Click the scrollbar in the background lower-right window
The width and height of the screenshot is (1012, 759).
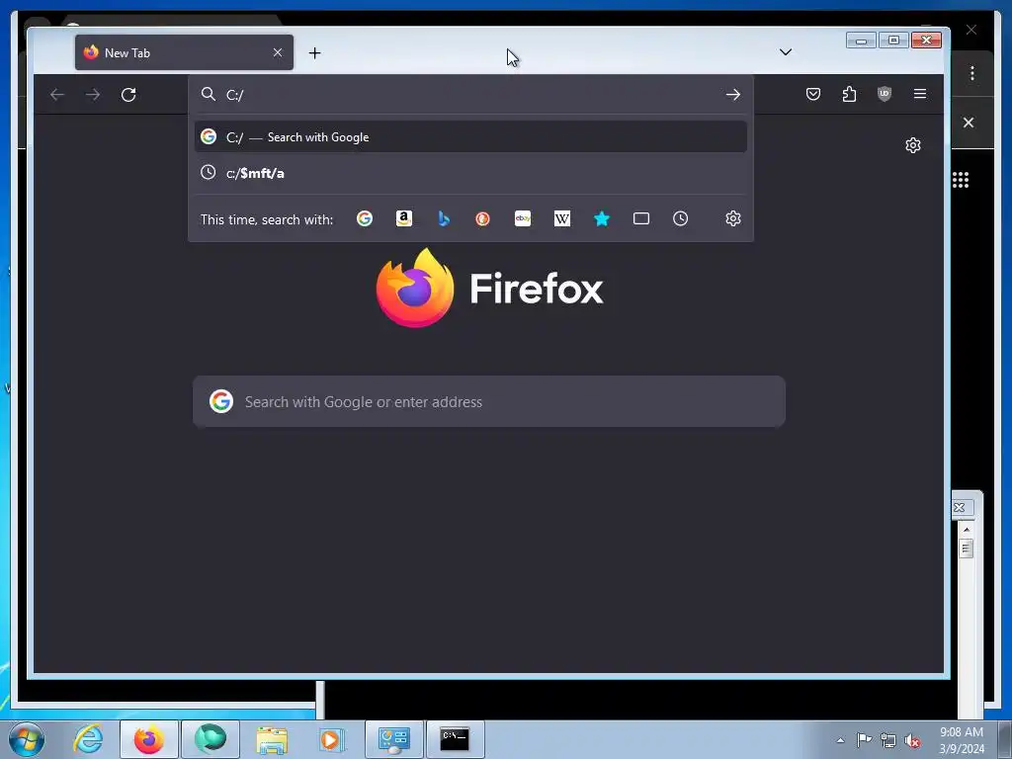(x=967, y=548)
